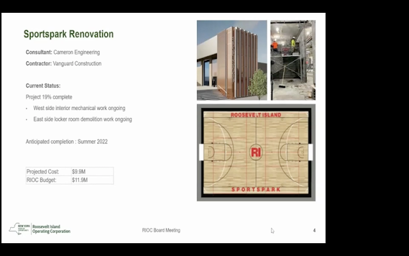Viewport: 409px width, 256px height.
Task: Select the Contractor: Vanguard Construction line
Action: point(63,64)
